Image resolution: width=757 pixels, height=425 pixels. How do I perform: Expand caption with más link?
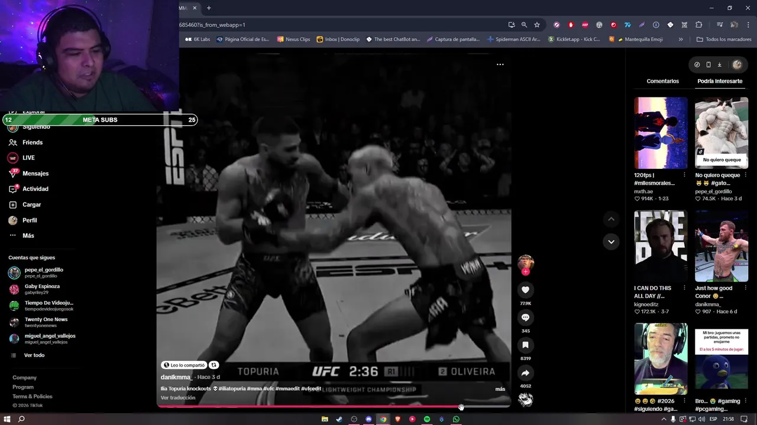click(500, 389)
